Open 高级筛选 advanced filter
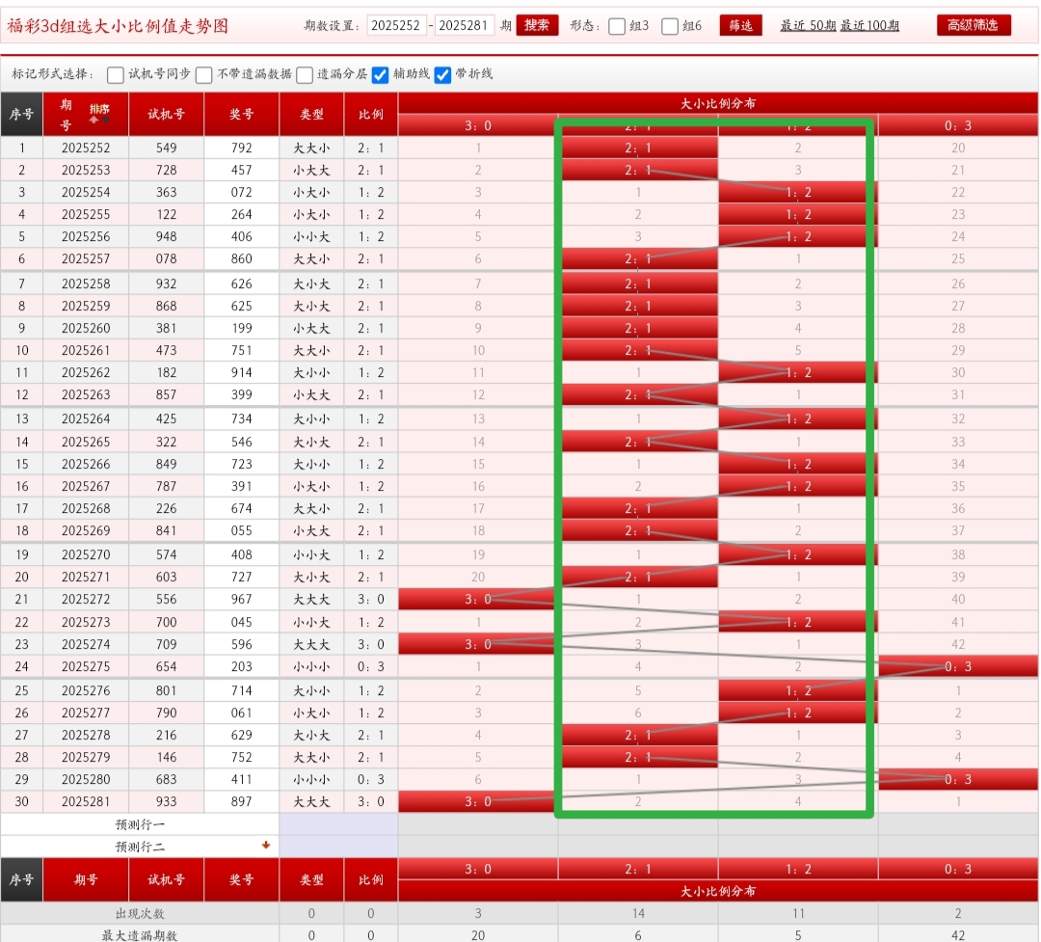This screenshot has width=1041, height=942. tap(973, 25)
